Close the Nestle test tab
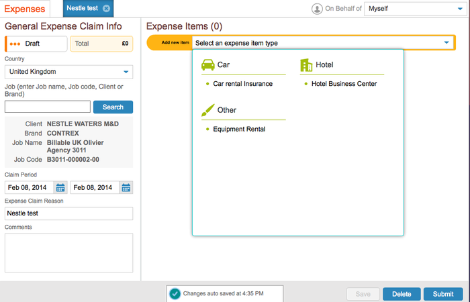The image size is (470, 302). point(106,8)
